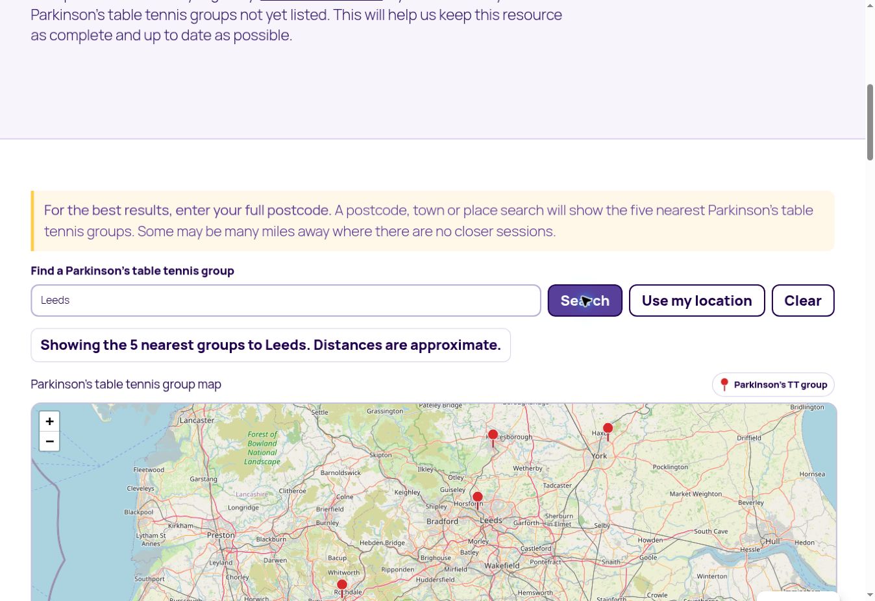The width and height of the screenshot is (875, 601).
Task: Click the 'Find a Parkinson's table tennis group' label
Action: tap(132, 271)
